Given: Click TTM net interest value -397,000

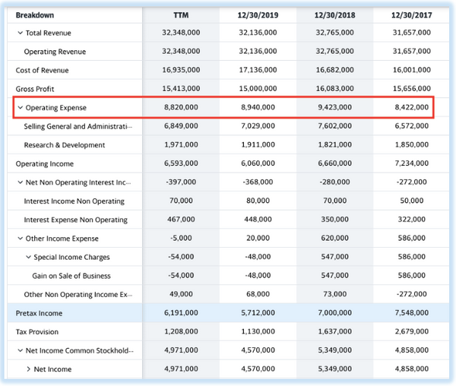Looking at the screenshot, I should [x=181, y=182].
